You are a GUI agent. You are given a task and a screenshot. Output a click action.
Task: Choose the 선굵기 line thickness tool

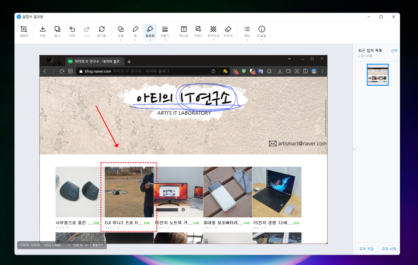coord(165,31)
